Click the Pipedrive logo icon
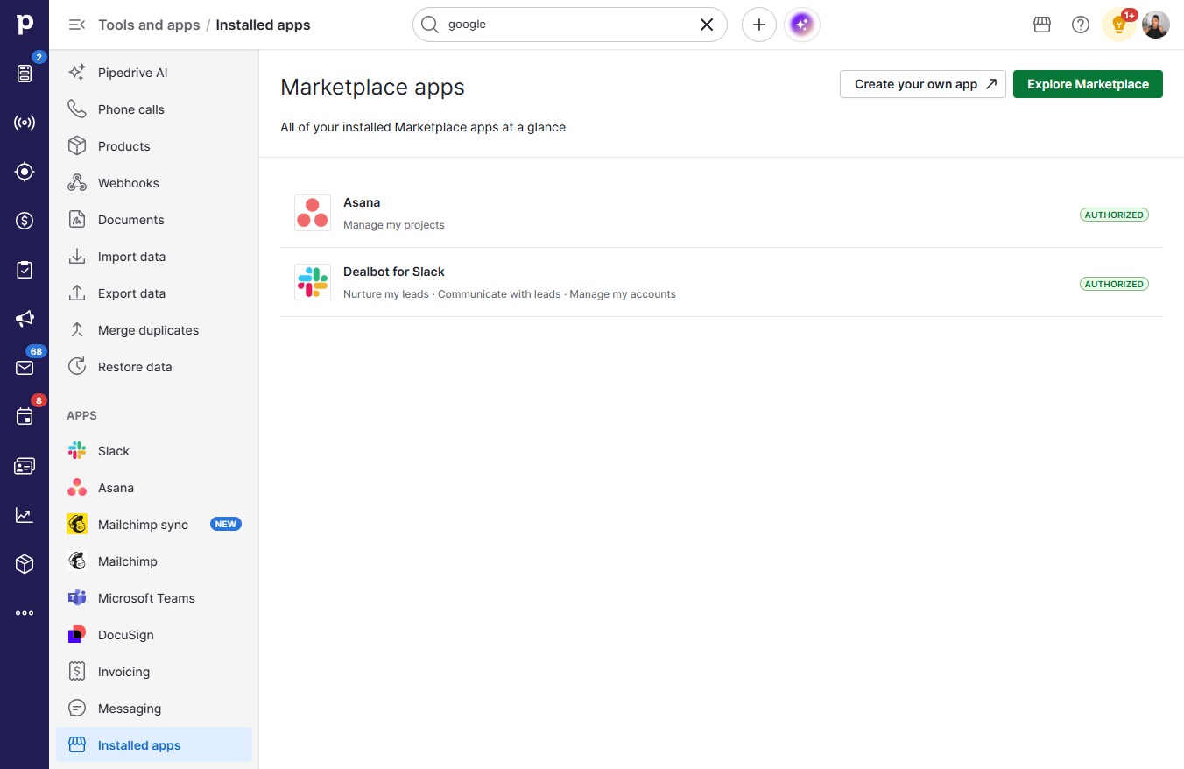 click(25, 25)
